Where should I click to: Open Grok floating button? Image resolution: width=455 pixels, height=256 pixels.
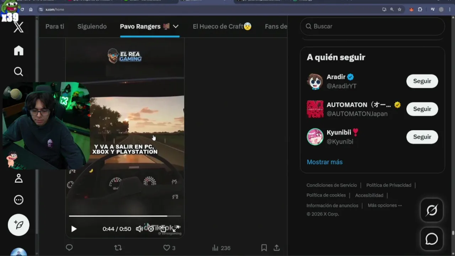point(432,210)
